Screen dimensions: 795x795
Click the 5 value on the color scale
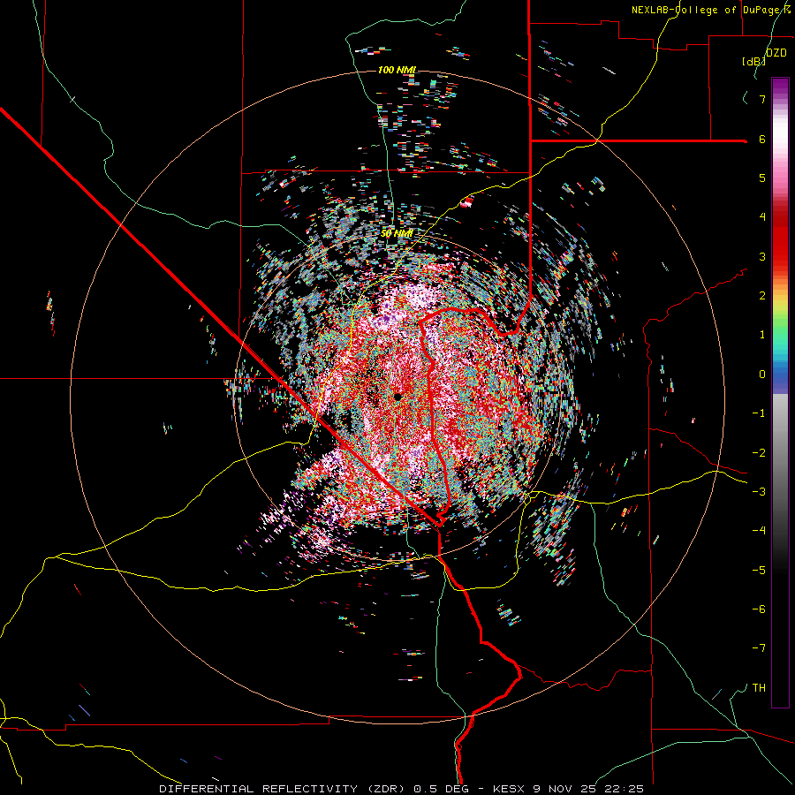click(x=762, y=178)
